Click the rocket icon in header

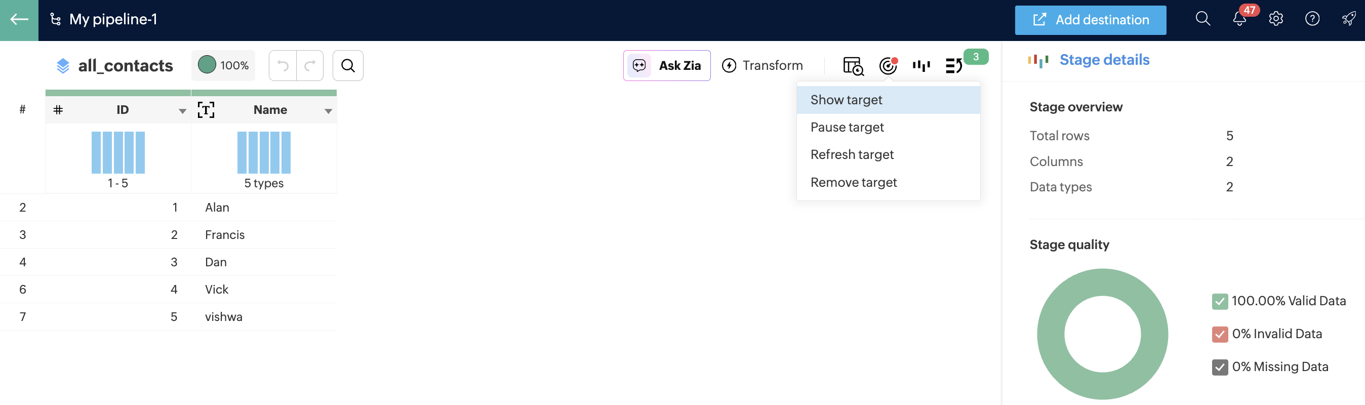(1349, 19)
